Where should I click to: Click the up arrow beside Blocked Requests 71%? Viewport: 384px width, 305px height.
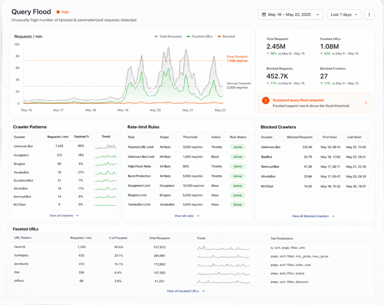pyautogui.click(x=268, y=83)
